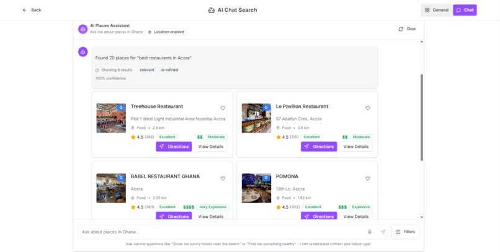The width and height of the screenshot is (500, 252).
Task: Click '97 Abafun Cres, Accra' address
Action: (x=298, y=119)
